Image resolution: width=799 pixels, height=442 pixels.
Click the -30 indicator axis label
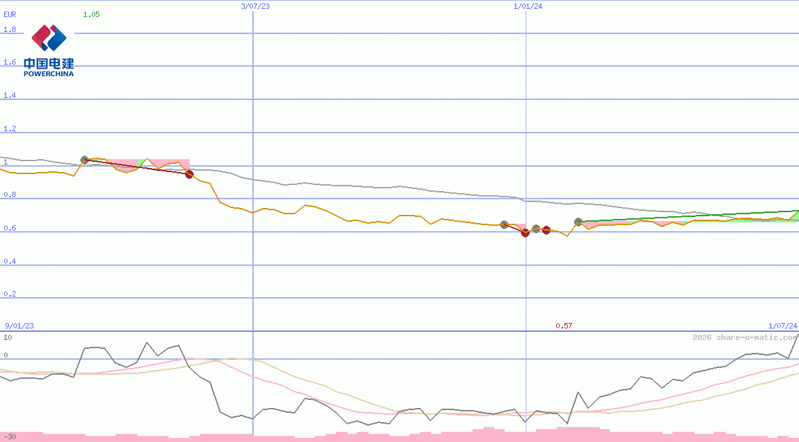coord(10,436)
